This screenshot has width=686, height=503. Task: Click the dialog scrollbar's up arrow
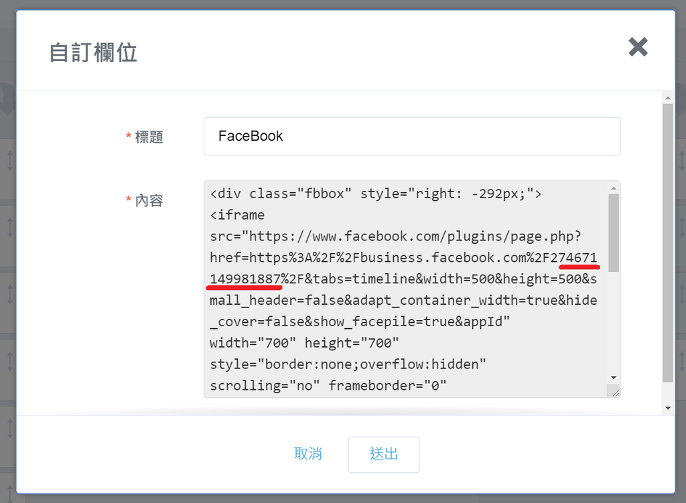pyautogui.click(x=667, y=98)
